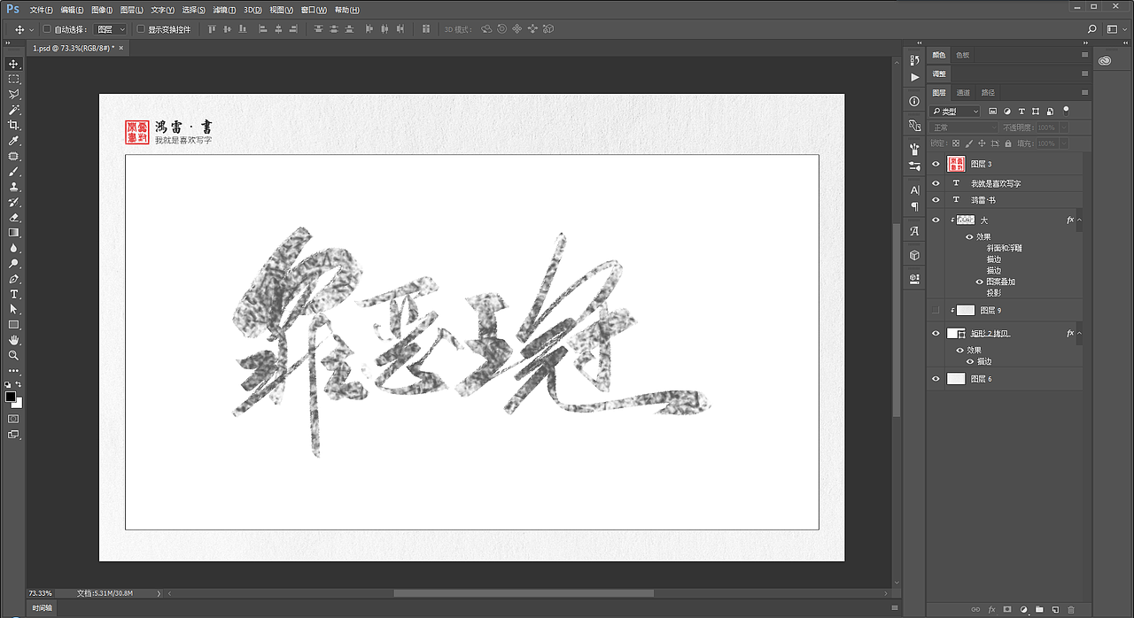Select the Horizontal Type tool
The width and height of the screenshot is (1134, 618).
(x=13, y=294)
